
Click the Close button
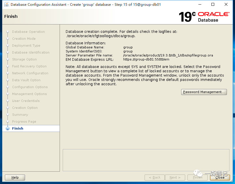pos(220,177)
